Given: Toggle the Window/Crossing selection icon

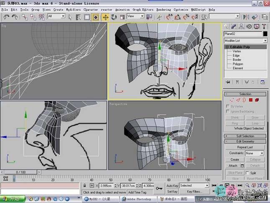Looking at the screenshot, I should tap(95, 17).
